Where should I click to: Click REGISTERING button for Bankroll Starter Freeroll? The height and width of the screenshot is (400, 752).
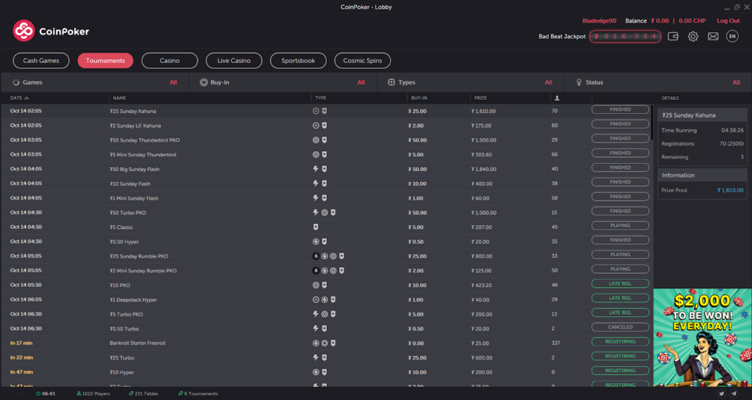click(x=621, y=342)
